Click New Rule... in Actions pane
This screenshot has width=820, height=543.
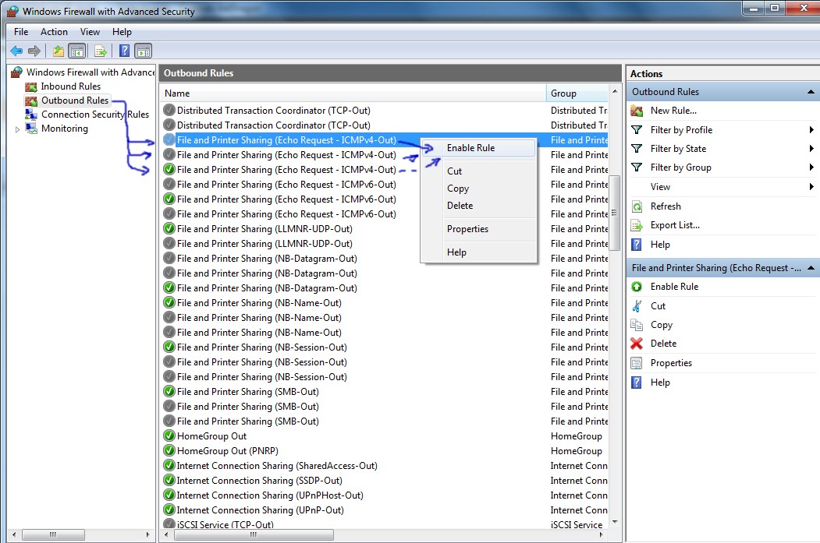(673, 111)
